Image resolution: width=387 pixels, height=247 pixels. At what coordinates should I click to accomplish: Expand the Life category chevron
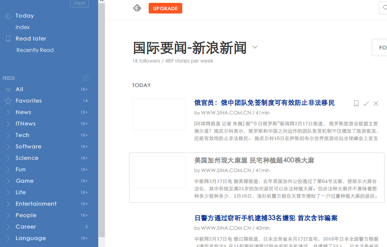8,192
